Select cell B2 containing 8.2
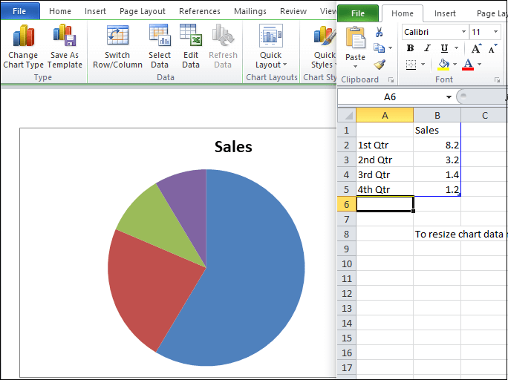 click(437, 145)
